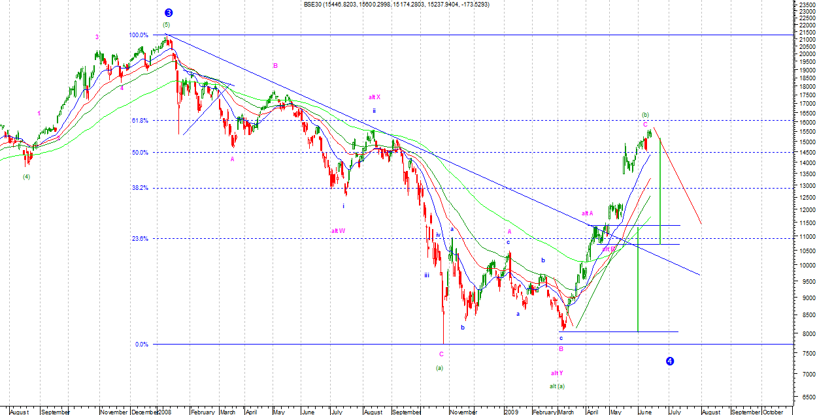The width and height of the screenshot is (817, 415).
Task: Select the 61.8% Fibonacci retracement label
Action: 140,121
